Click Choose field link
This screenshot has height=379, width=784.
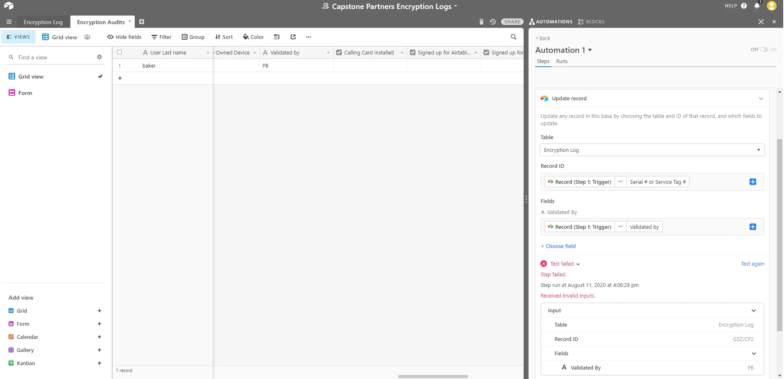pos(558,246)
